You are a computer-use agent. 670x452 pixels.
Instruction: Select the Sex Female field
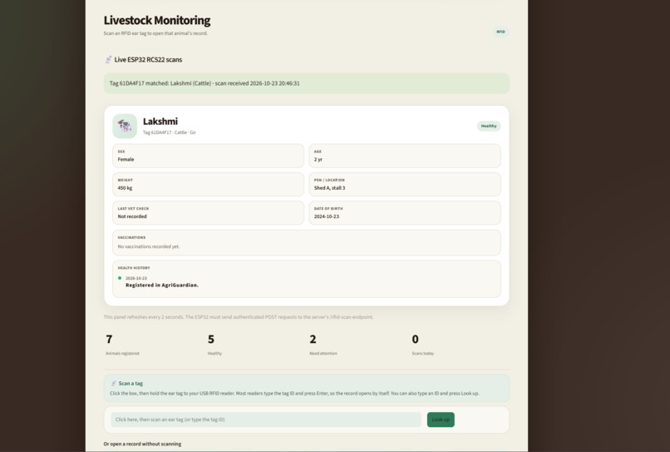click(208, 156)
